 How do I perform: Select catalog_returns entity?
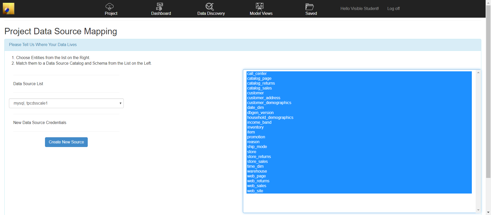pyautogui.click(x=359, y=83)
